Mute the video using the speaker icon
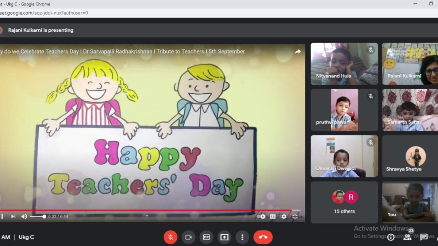This screenshot has height=246, width=438. coord(24,216)
